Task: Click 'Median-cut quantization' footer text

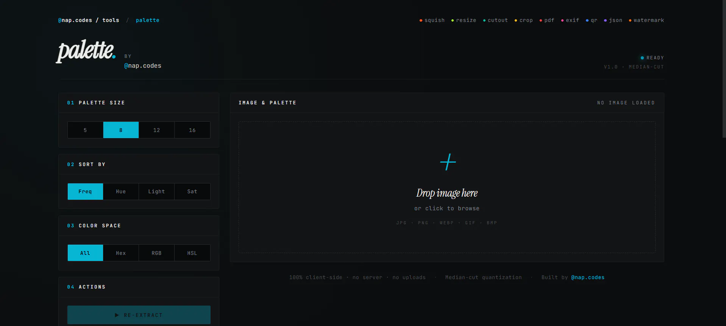Action: 484,278
